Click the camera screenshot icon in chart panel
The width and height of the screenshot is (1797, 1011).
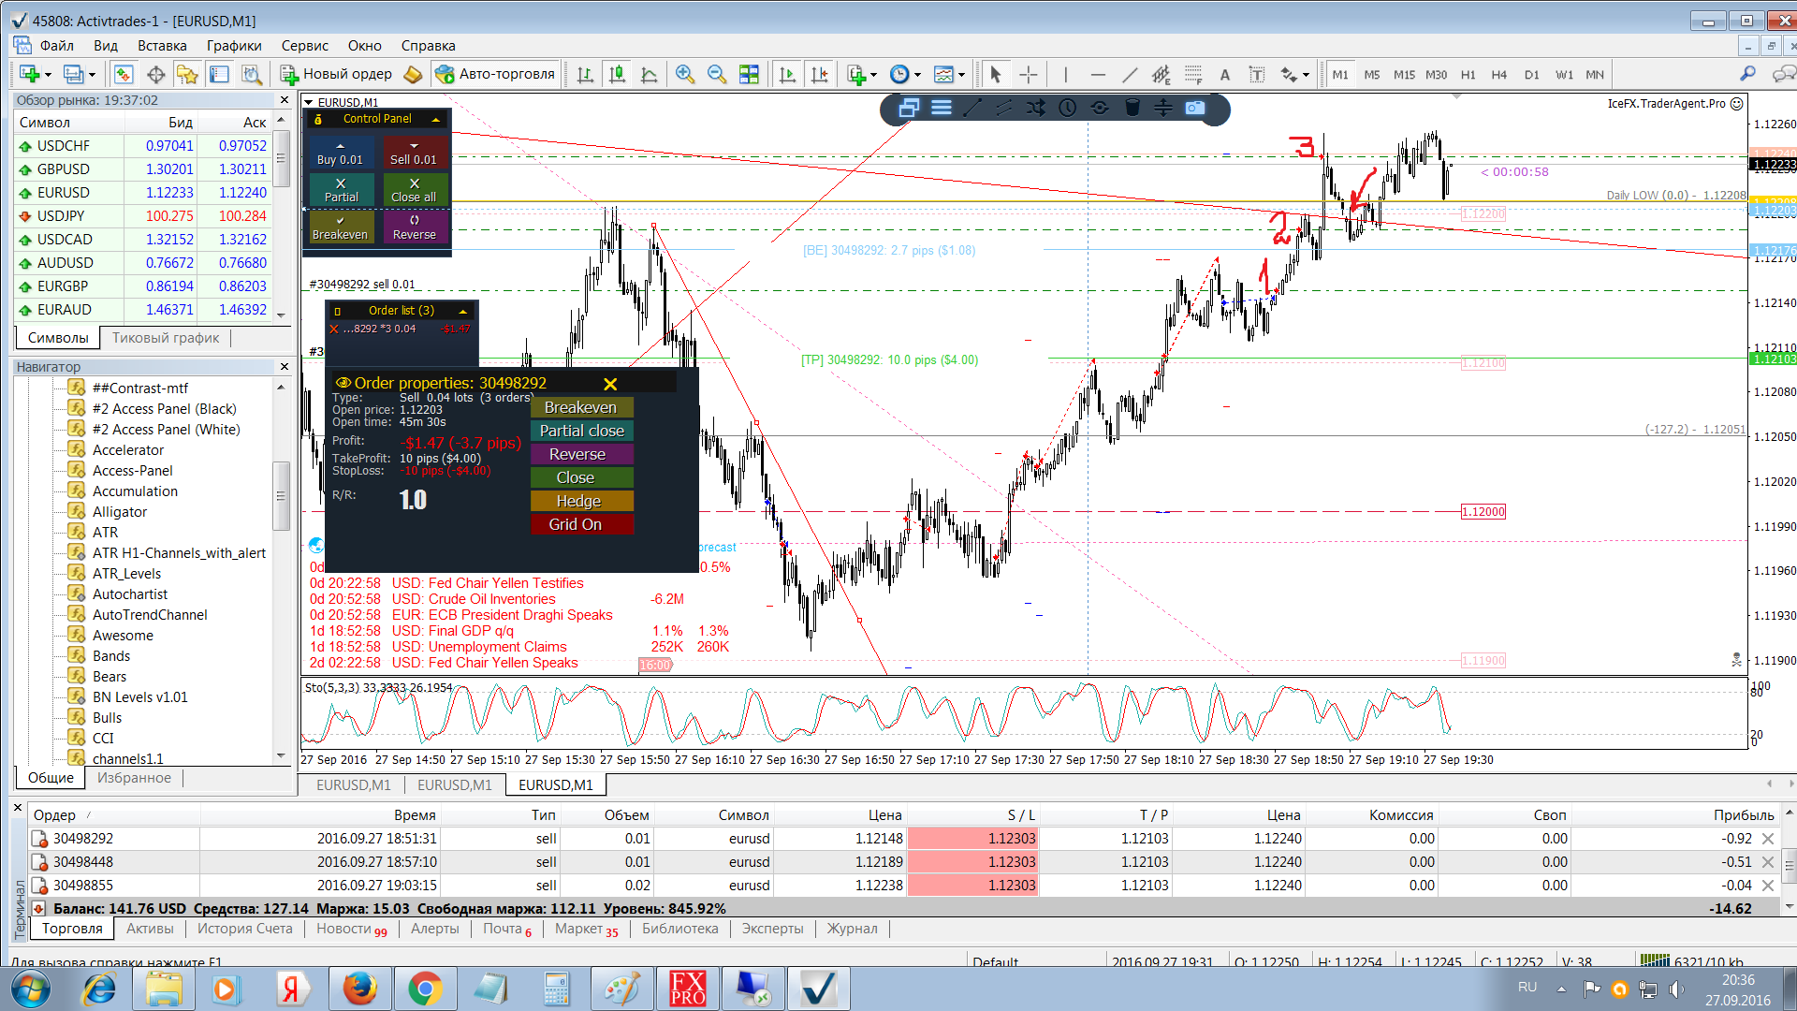pyautogui.click(x=1195, y=108)
